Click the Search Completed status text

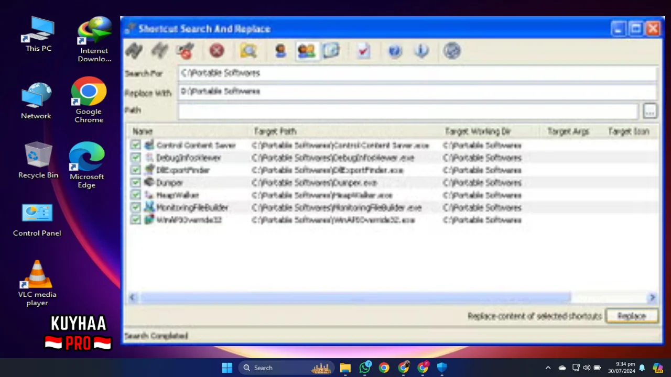[x=156, y=336]
